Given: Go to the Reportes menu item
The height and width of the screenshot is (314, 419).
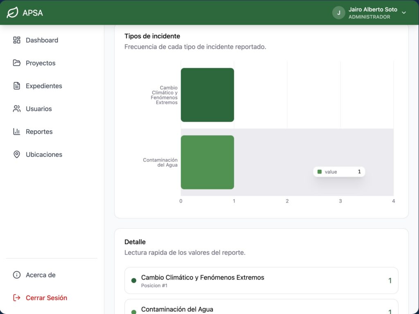Looking at the screenshot, I should click(39, 131).
